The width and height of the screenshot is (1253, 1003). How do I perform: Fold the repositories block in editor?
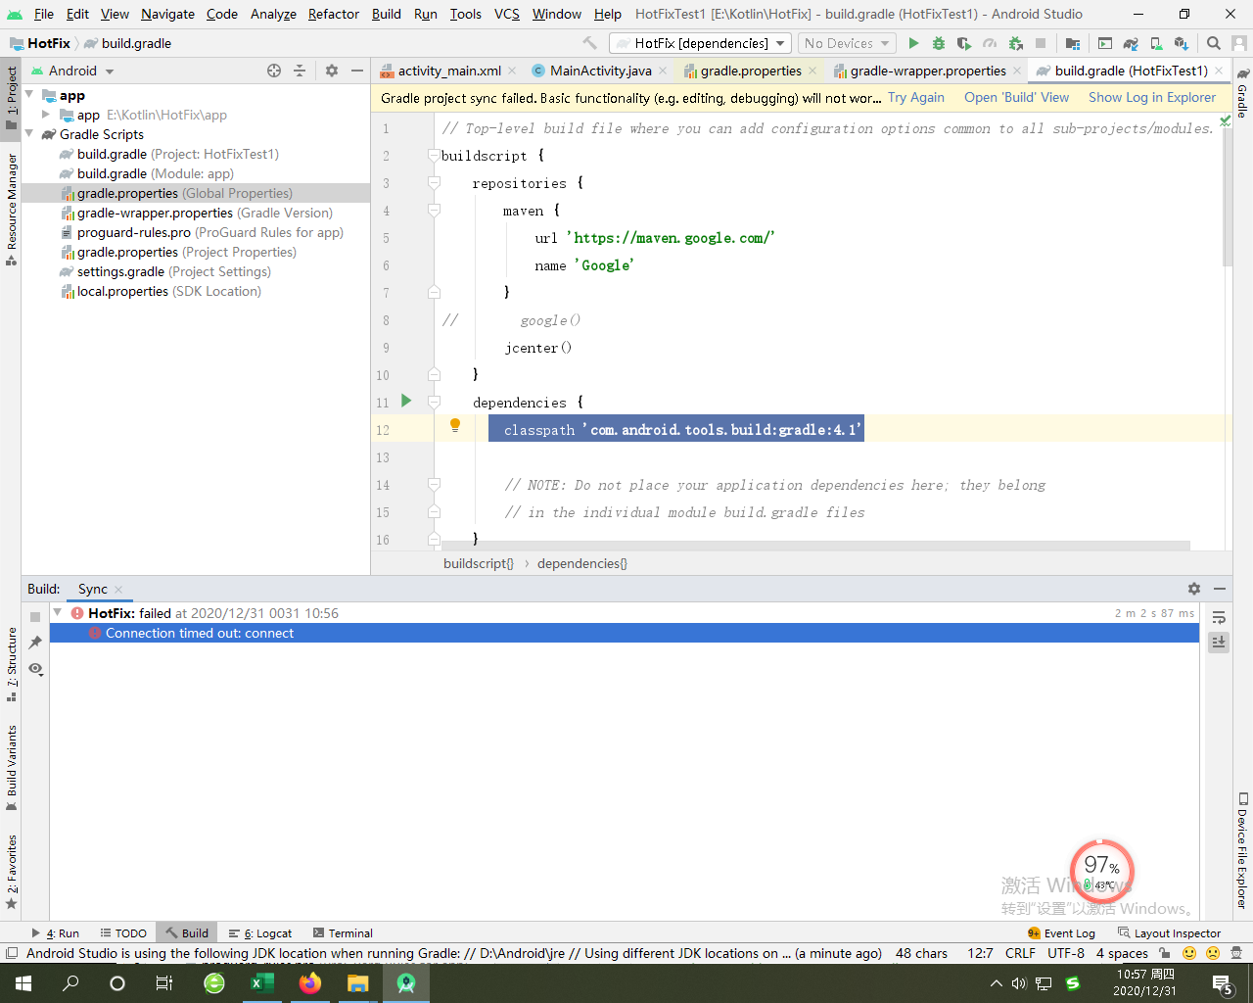(x=434, y=183)
